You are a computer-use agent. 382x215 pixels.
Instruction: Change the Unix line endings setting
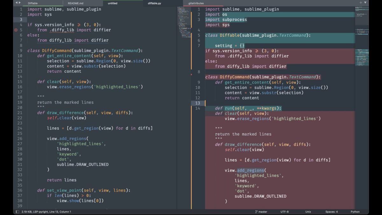(x=308, y=212)
